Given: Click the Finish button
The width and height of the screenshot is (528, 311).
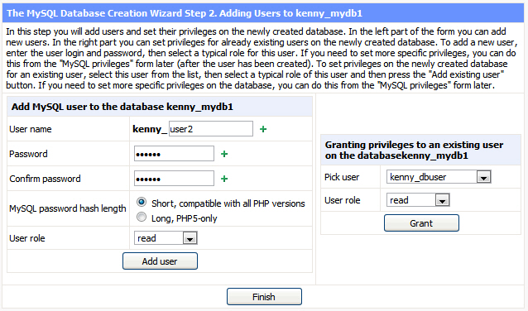Looking at the screenshot, I should (264, 297).
